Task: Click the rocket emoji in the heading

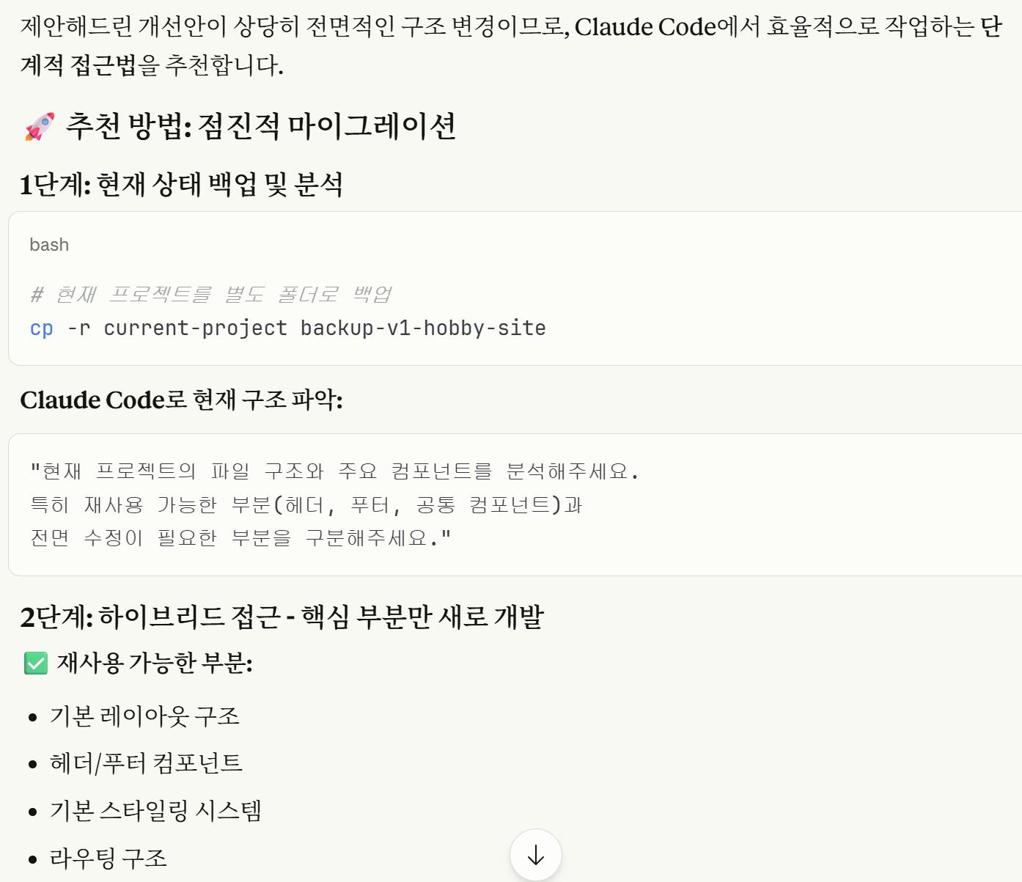Action: 40,126
